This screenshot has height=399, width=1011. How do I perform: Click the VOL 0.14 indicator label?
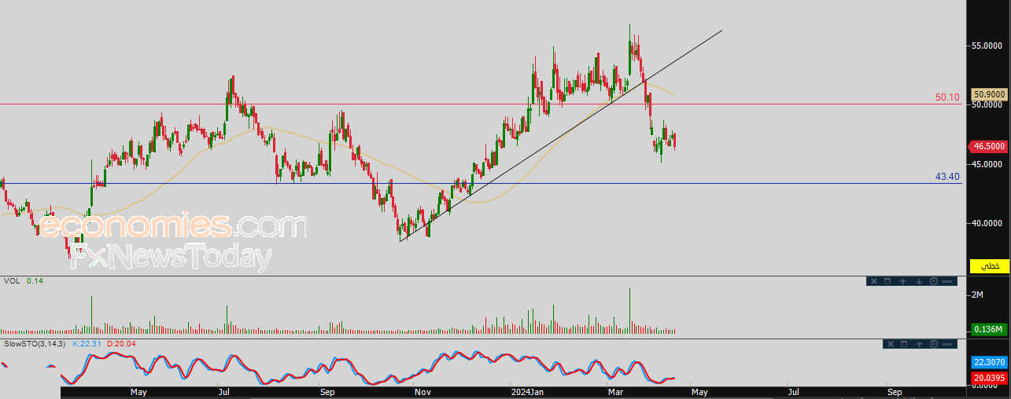tap(24, 280)
